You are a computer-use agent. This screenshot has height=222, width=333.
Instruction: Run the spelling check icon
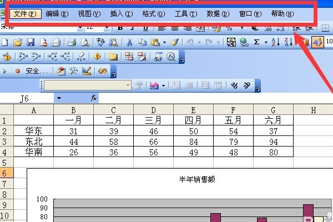point(100,42)
